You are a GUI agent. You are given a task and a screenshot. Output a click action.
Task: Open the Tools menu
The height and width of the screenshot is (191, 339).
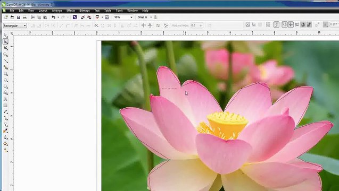119,11
